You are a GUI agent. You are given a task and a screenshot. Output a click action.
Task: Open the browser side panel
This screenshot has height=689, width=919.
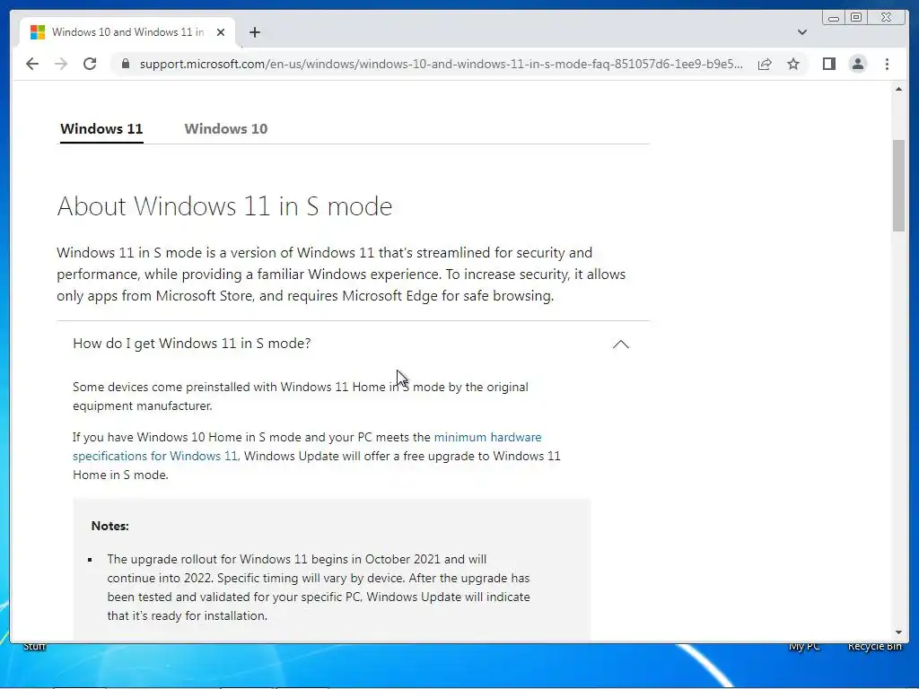828,64
